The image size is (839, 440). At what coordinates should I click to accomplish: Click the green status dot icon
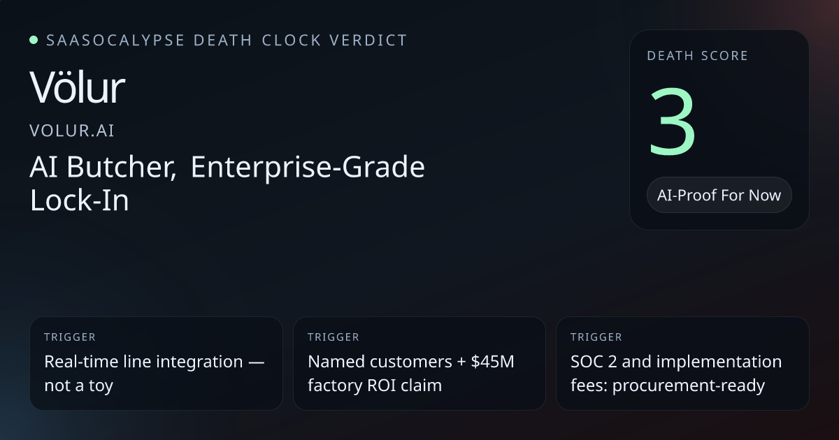34,40
